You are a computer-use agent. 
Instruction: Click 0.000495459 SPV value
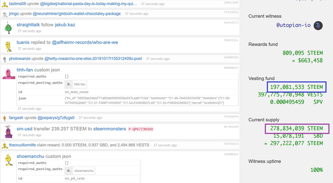click(296, 102)
